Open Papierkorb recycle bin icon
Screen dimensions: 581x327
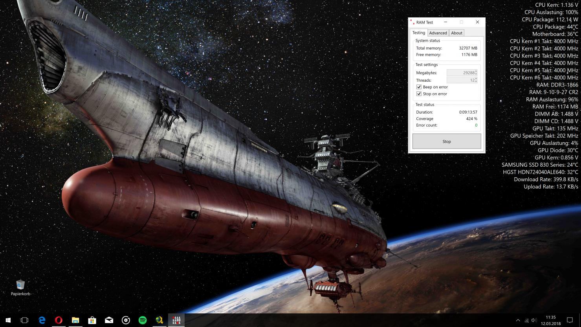[x=20, y=287]
